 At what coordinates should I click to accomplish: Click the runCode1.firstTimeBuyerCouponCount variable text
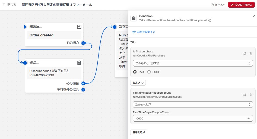coord(157,97)
